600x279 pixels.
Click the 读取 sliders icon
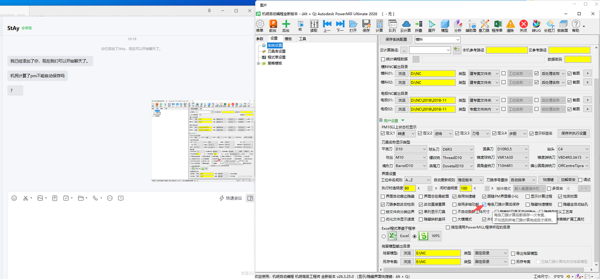[314, 26]
